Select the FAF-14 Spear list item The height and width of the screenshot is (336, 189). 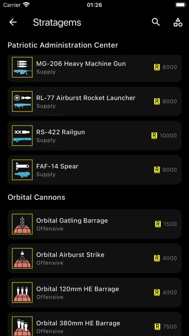[x=94, y=170]
